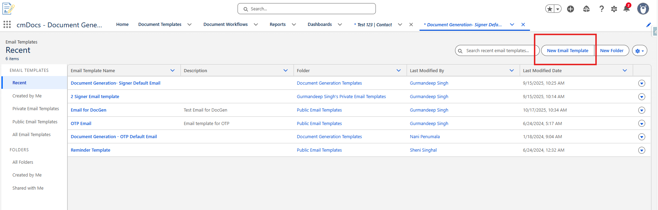This screenshot has width=658, height=210.
Task: Select Public Email Templates in sidebar
Action: click(35, 122)
